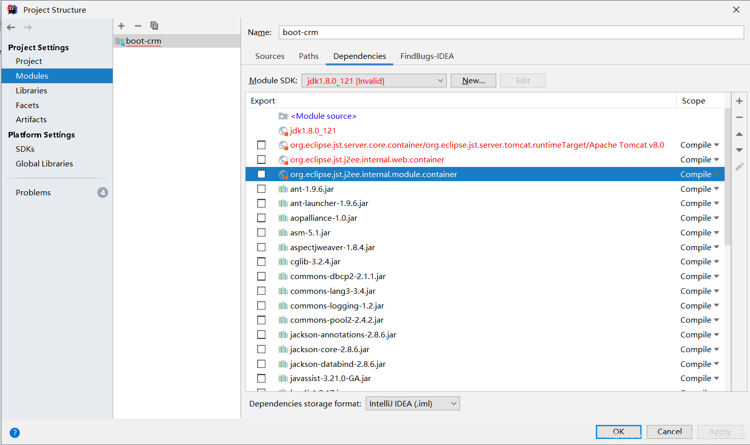The width and height of the screenshot is (750, 445).
Task: Change scope of cglib-3.2.4.jar
Action: (700, 262)
